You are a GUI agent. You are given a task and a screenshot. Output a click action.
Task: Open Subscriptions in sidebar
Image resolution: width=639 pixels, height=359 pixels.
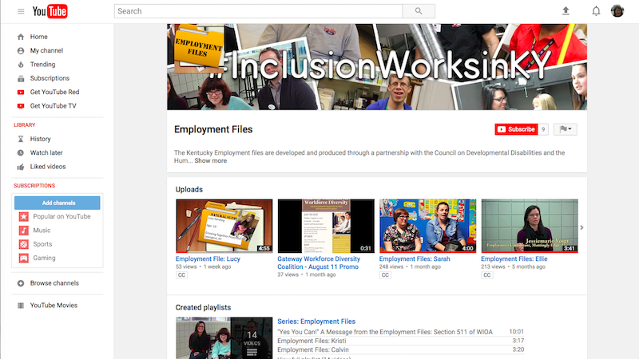pos(50,78)
